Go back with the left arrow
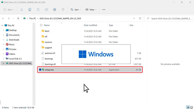The width and height of the screenshot is (194, 109). coord(3,19)
